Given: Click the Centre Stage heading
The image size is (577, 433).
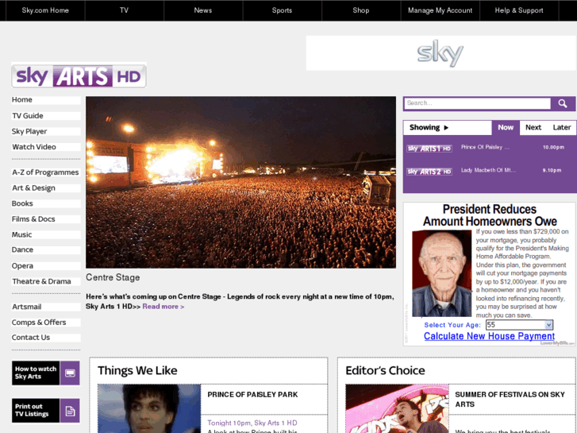Looking at the screenshot, I should click(x=113, y=277).
